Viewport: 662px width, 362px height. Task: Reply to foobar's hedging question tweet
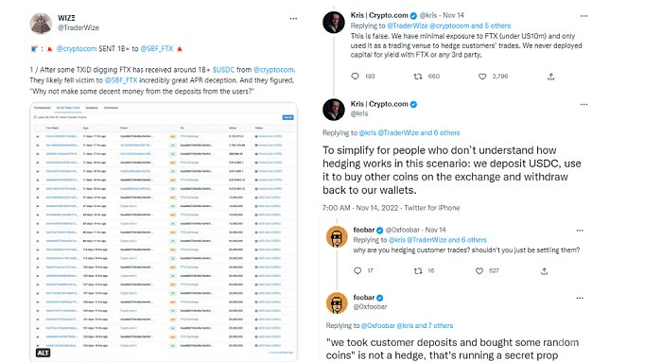pos(357,271)
